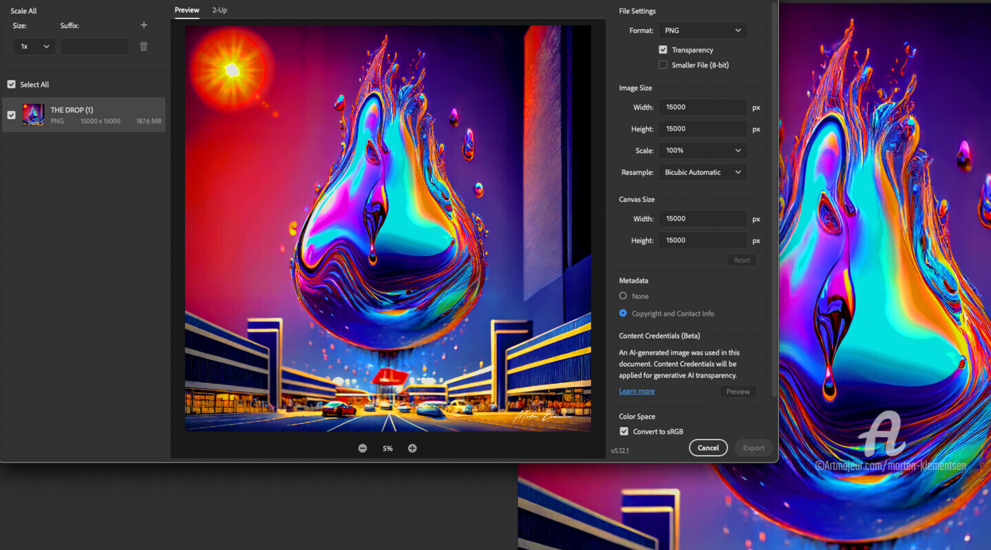Click the Suffix input field
991x550 pixels.
[94, 46]
